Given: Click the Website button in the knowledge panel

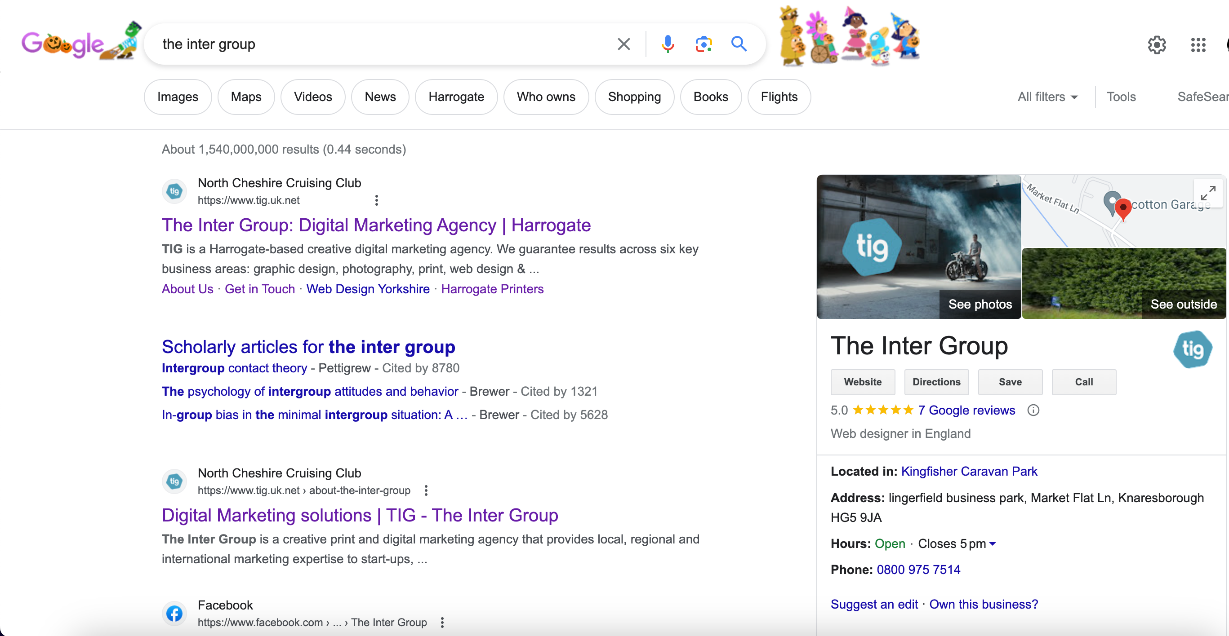Looking at the screenshot, I should (x=863, y=382).
